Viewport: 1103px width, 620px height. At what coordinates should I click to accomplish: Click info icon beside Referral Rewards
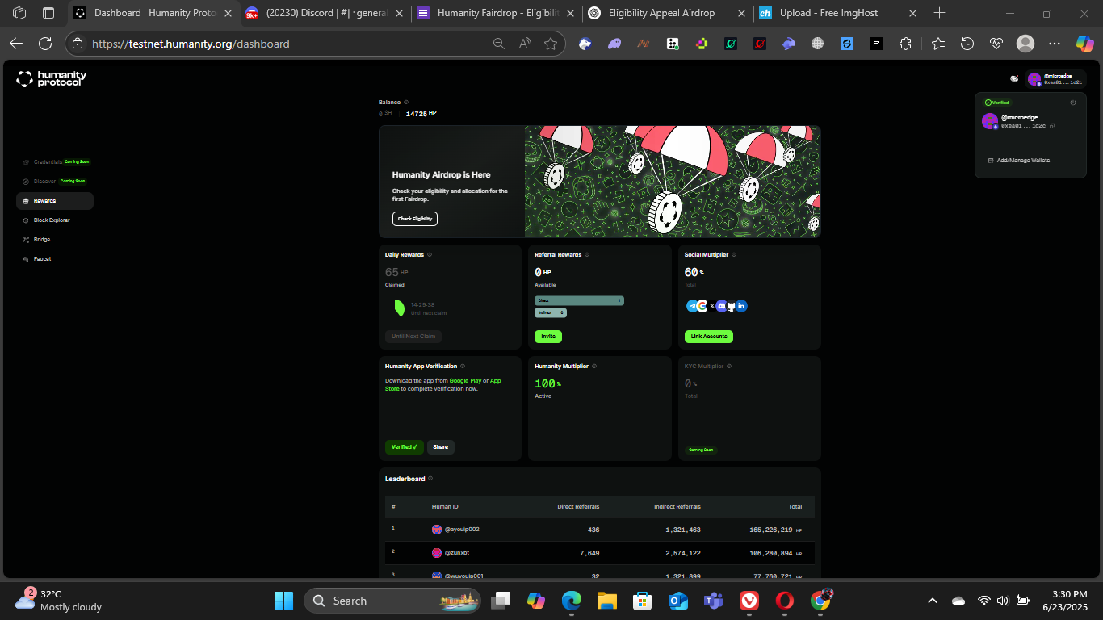click(587, 255)
